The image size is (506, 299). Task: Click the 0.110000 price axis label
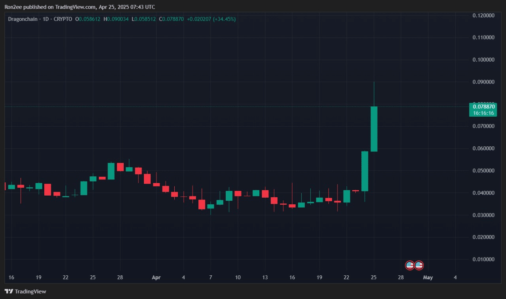pos(483,37)
